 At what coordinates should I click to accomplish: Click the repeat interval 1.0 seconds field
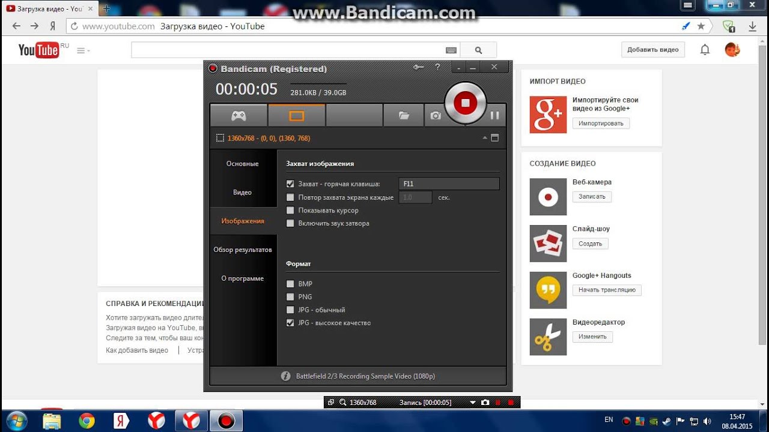(x=415, y=197)
